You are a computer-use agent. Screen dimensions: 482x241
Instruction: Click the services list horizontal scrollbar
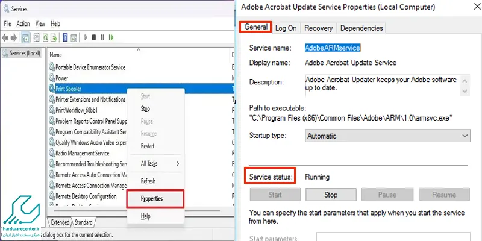137,211
